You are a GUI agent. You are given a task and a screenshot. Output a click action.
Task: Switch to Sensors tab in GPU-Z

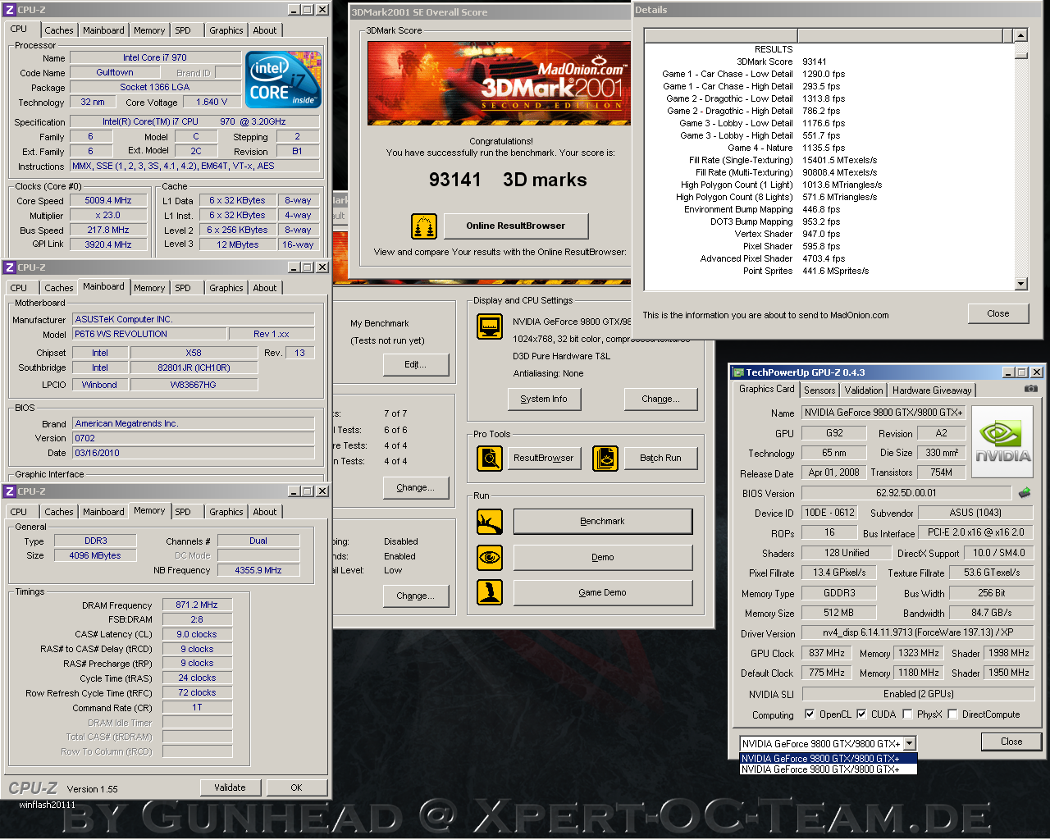point(819,390)
